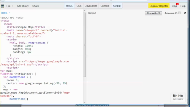Toggle the Output panel tab

click(x=117, y=6)
